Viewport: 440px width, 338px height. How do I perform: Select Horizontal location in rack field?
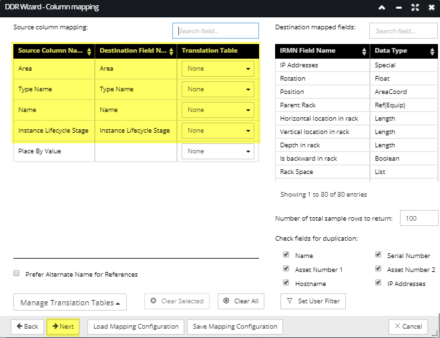pyautogui.click(x=357, y=119)
